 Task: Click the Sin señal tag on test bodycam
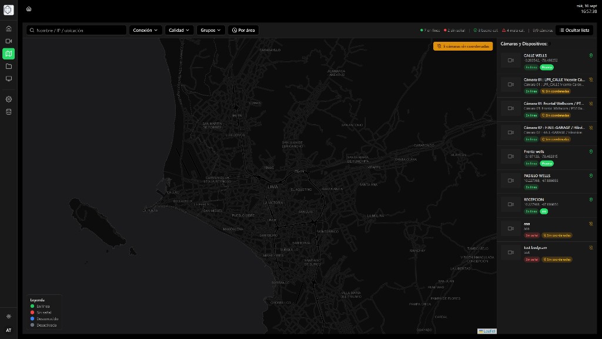point(531,260)
